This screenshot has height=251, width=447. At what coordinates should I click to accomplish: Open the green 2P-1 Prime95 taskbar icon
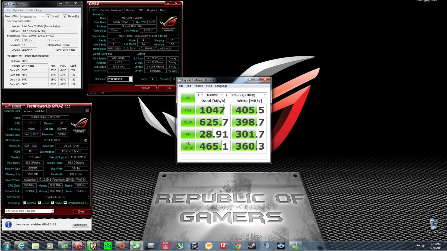108,246
